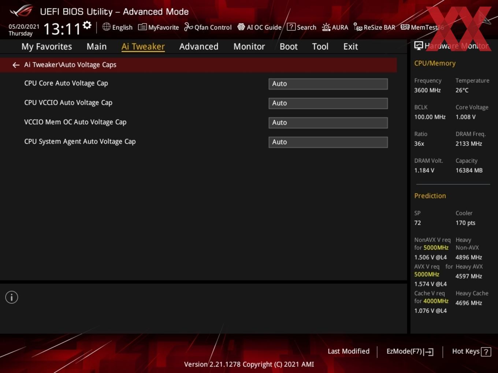Click the Search question-mark icon
The height and width of the screenshot is (373, 498).
(x=291, y=27)
